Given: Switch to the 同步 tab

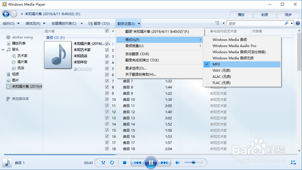Looking at the screenshot, I should (x=288, y=14).
